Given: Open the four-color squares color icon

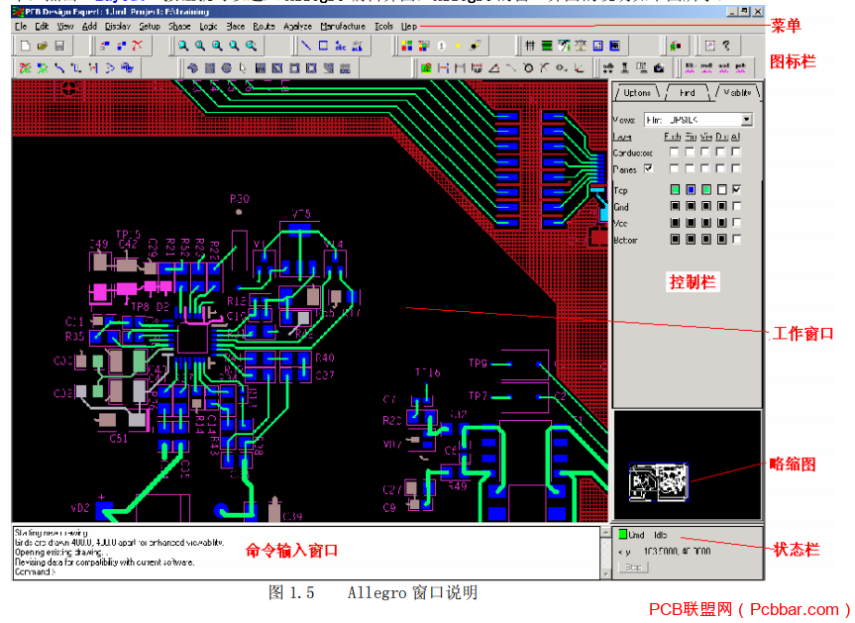Looking at the screenshot, I should [407, 46].
